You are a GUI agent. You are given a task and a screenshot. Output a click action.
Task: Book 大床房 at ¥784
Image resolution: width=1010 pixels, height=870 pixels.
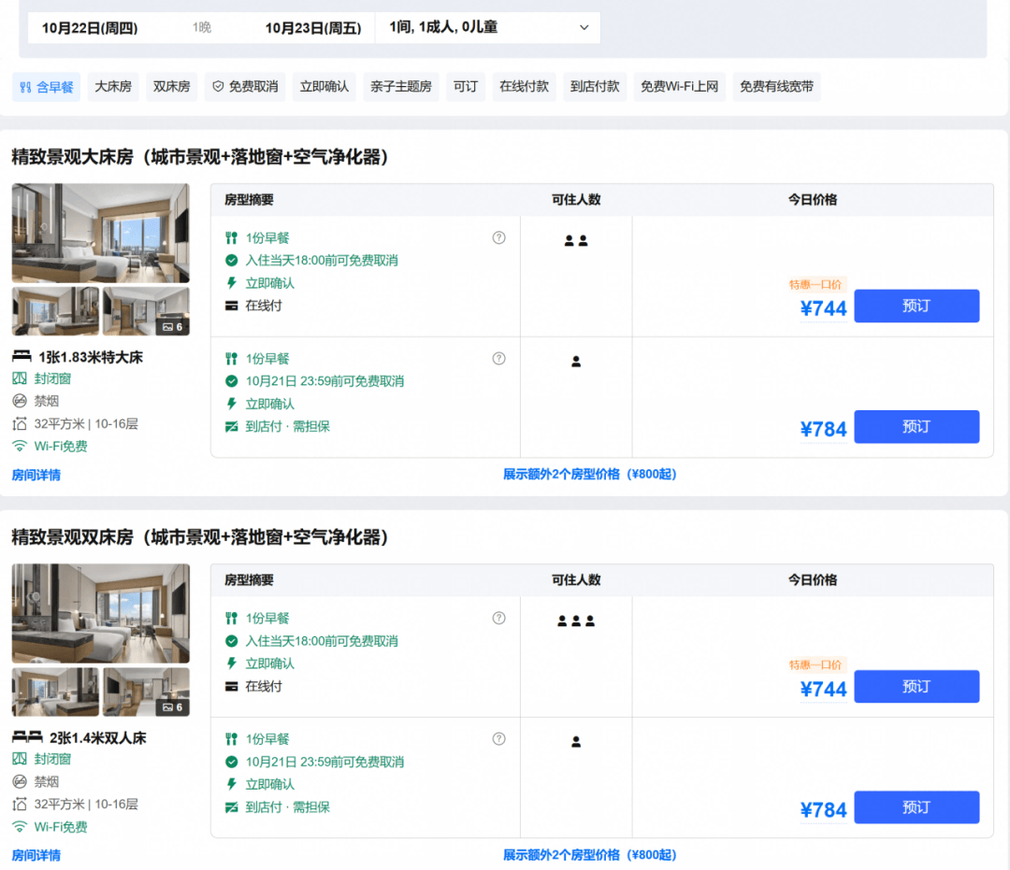pos(916,427)
